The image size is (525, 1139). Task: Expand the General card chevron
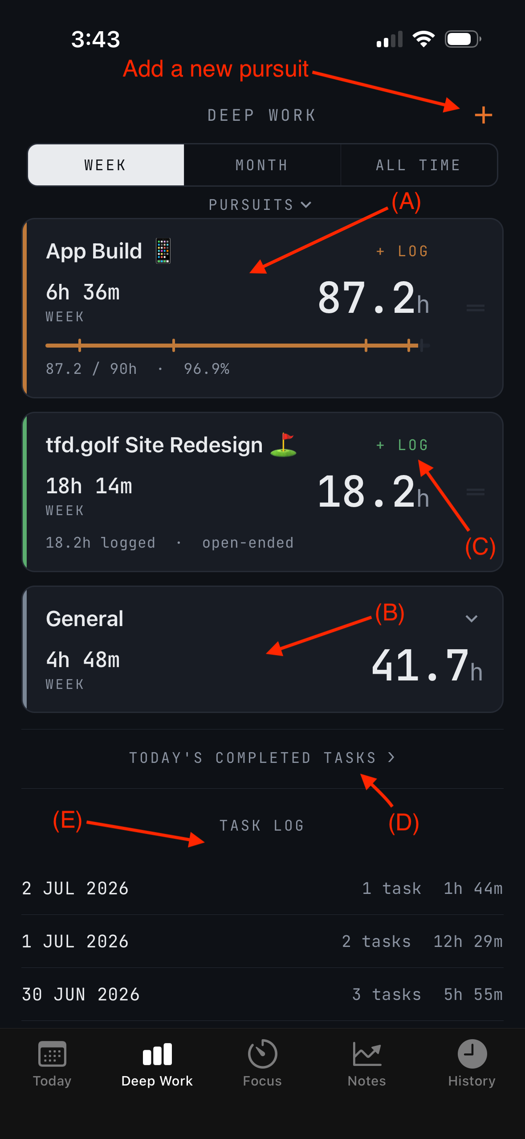[x=472, y=619]
